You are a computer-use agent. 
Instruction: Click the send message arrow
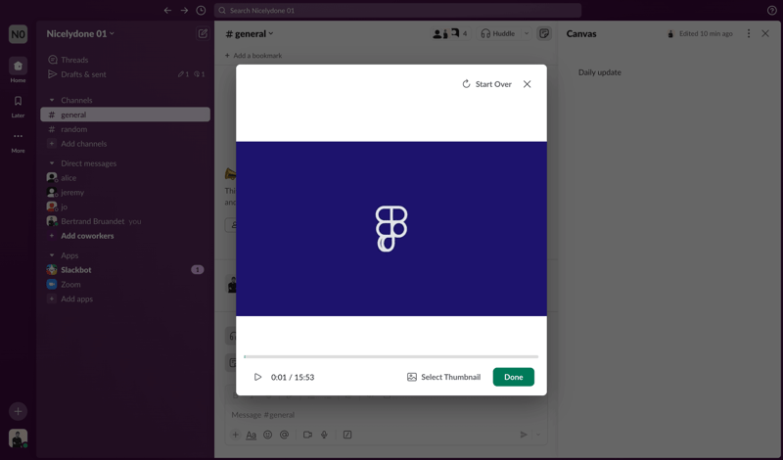point(524,435)
